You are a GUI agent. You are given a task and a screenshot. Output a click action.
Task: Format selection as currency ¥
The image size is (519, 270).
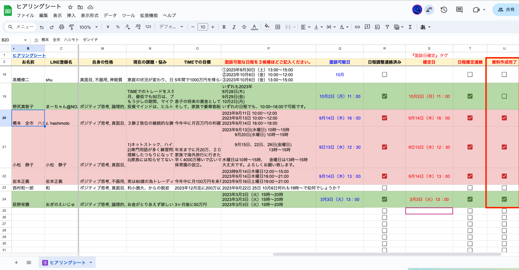[x=108, y=27]
